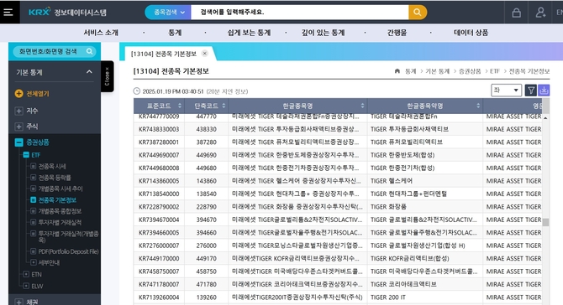Click the 증권상품 breadcrumb link
The image size is (563, 305).
coord(470,71)
